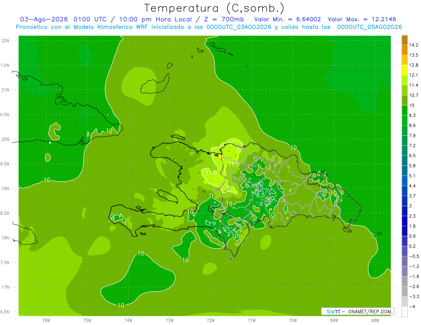Viewport: 421px width, 325px height.
Task: Click the 12.8 colorbar label
Action: (x=414, y=65)
